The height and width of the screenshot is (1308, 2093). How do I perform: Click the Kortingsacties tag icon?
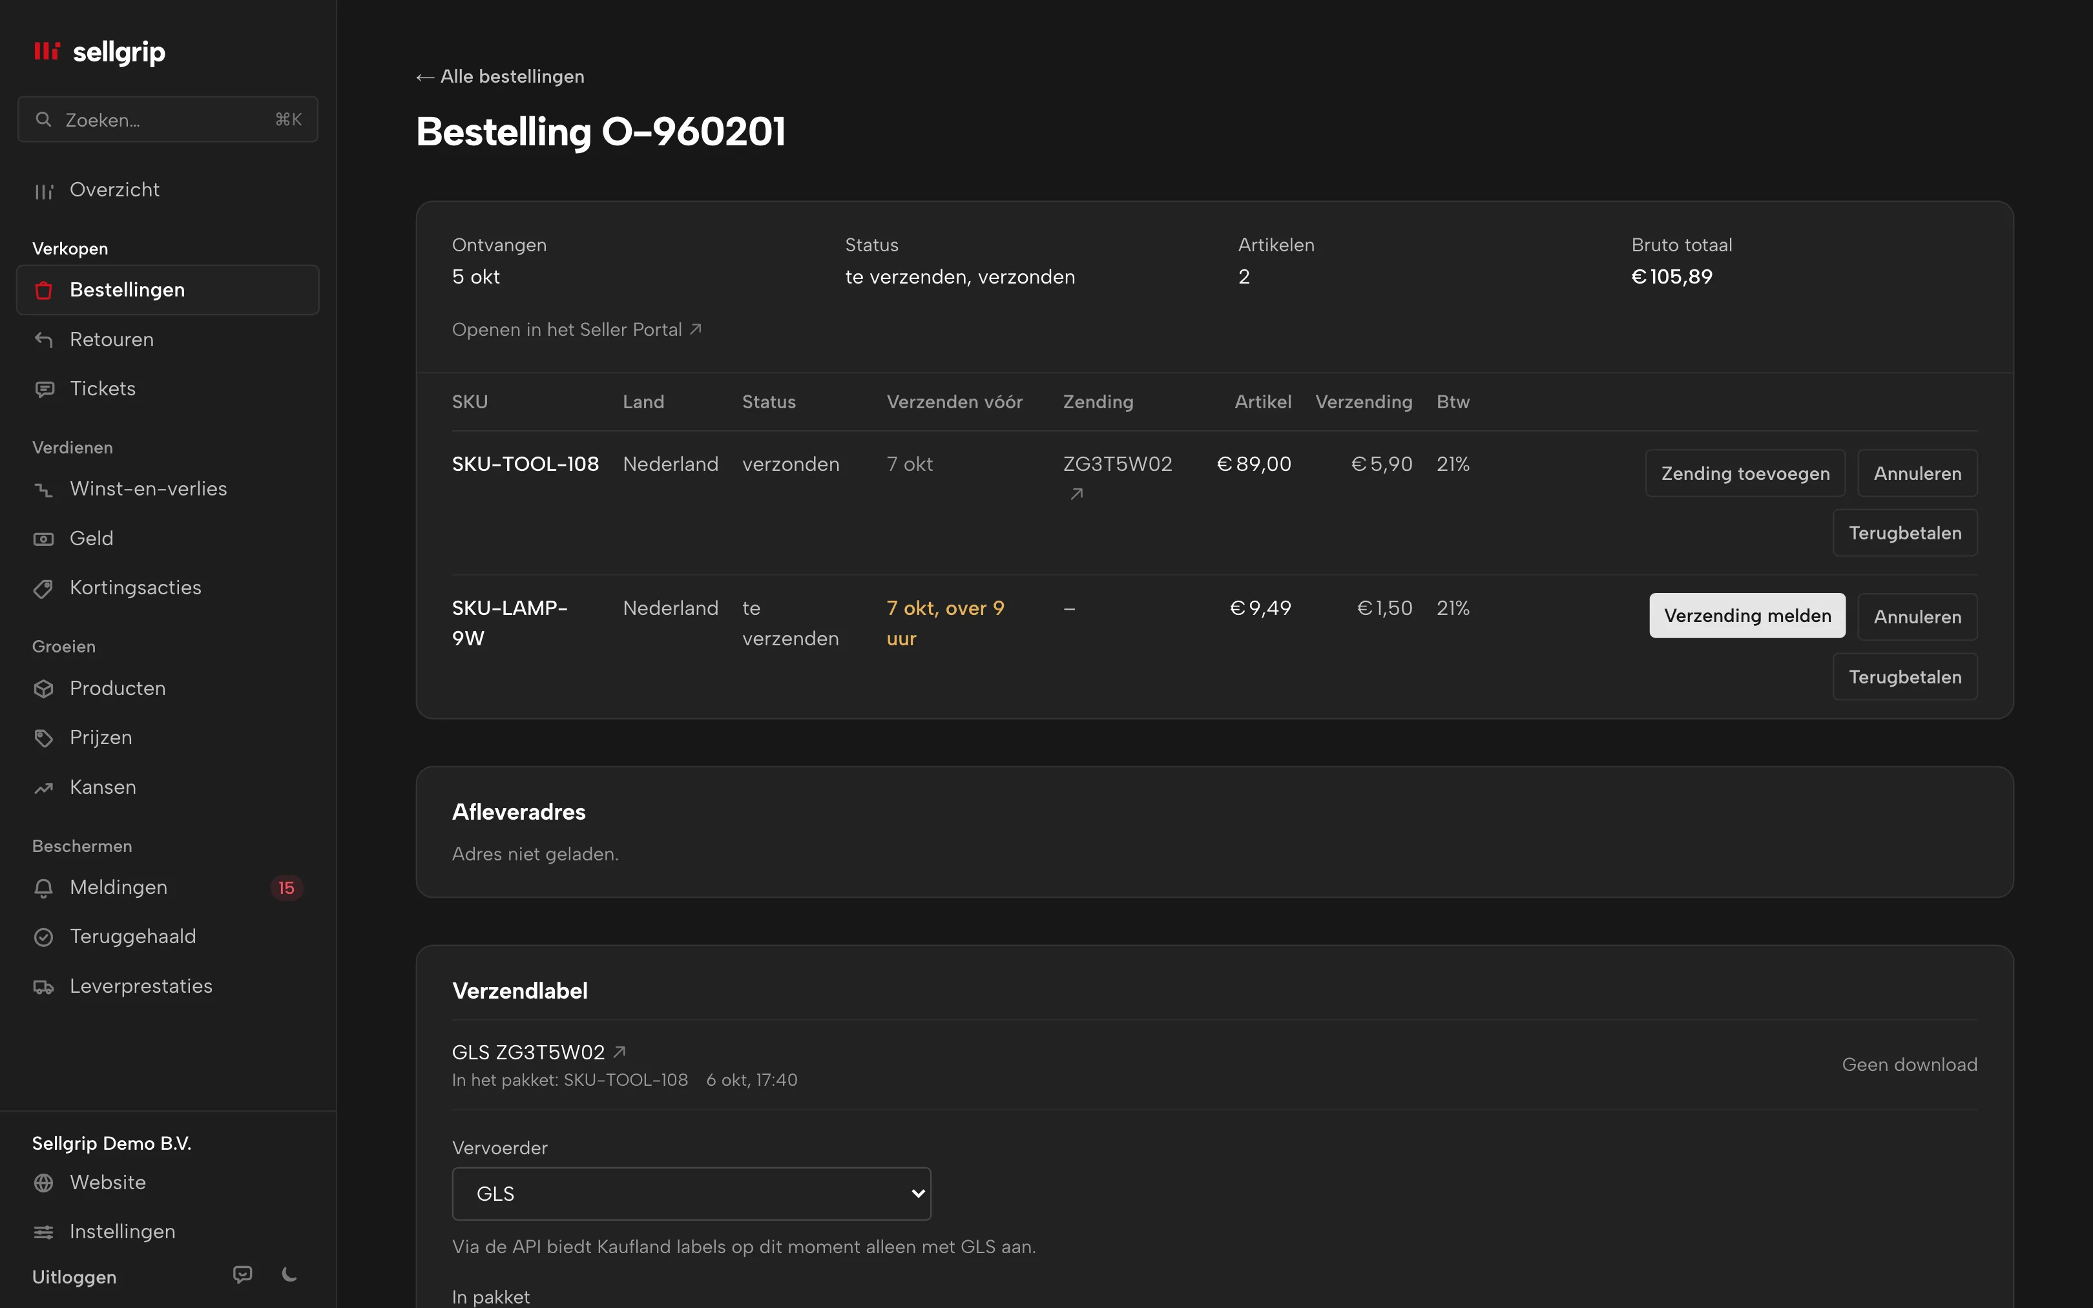44,588
